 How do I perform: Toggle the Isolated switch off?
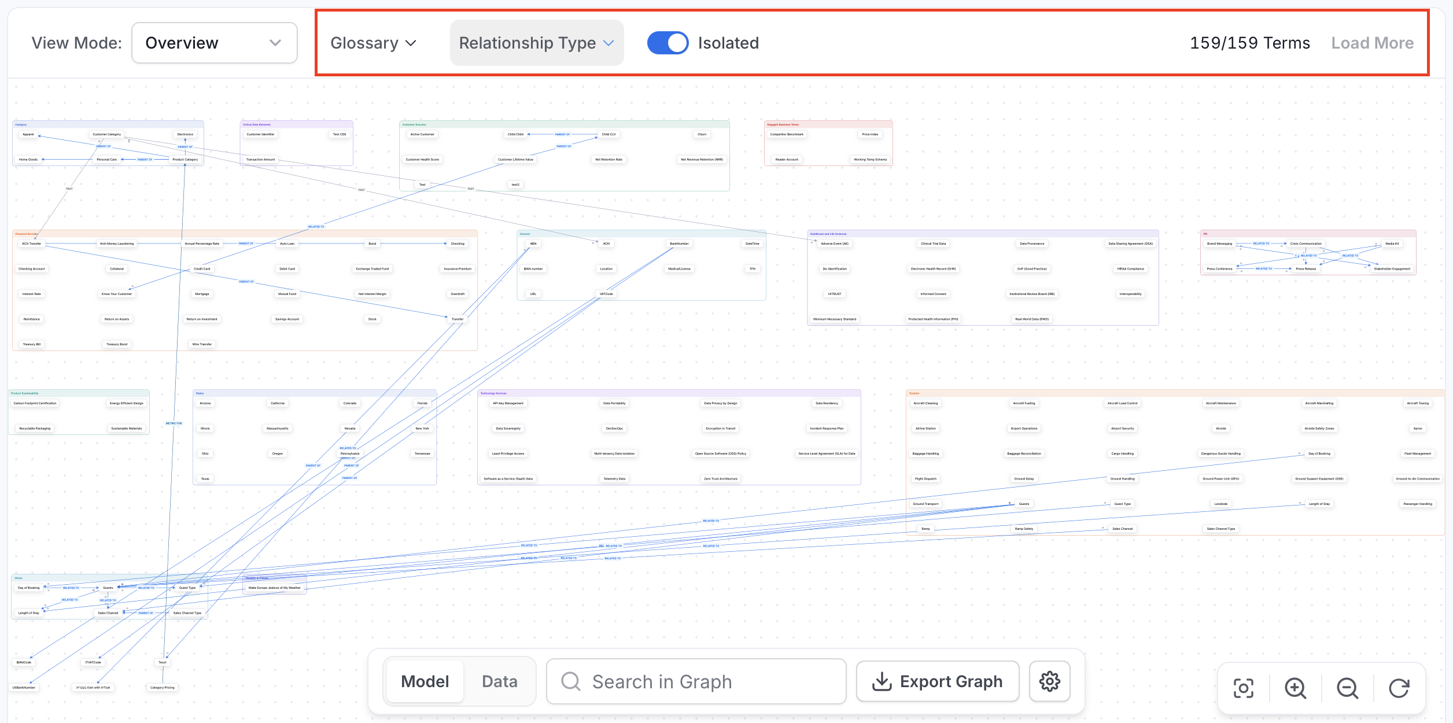point(668,43)
